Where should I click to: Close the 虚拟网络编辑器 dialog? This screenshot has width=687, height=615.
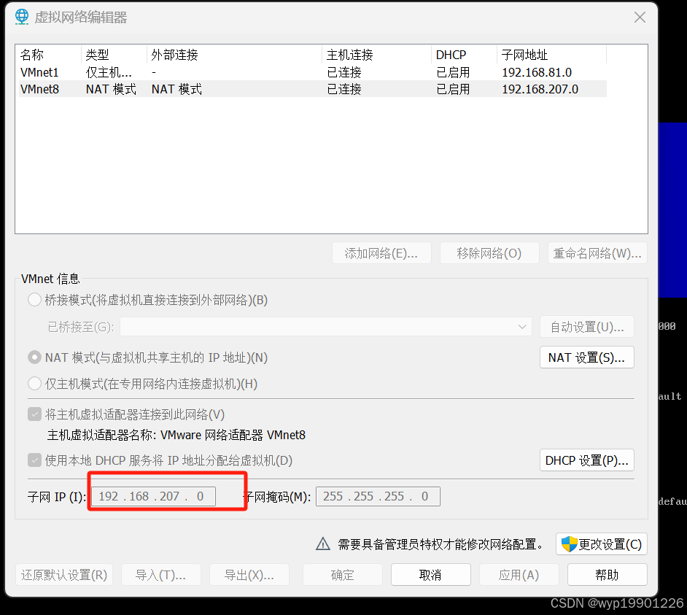640,17
